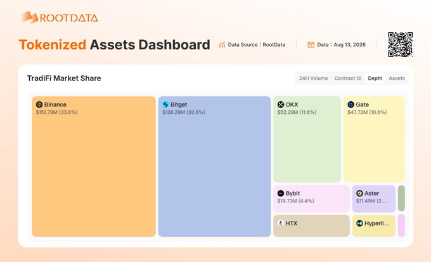Select the Hyperliquid treemap block
The width and height of the screenshot is (431, 262).
click(x=374, y=226)
